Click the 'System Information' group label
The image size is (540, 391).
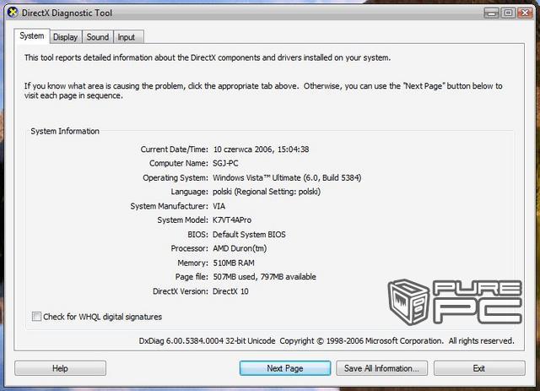tap(65, 131)
